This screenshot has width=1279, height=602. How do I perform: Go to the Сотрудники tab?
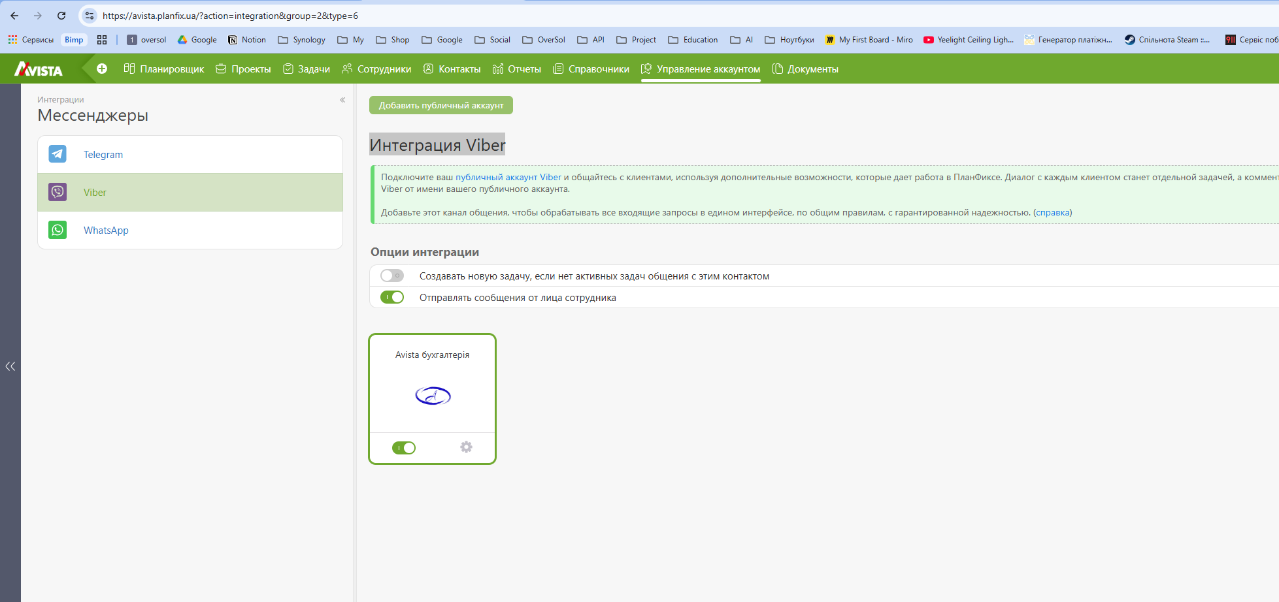(x=376, y=69)
